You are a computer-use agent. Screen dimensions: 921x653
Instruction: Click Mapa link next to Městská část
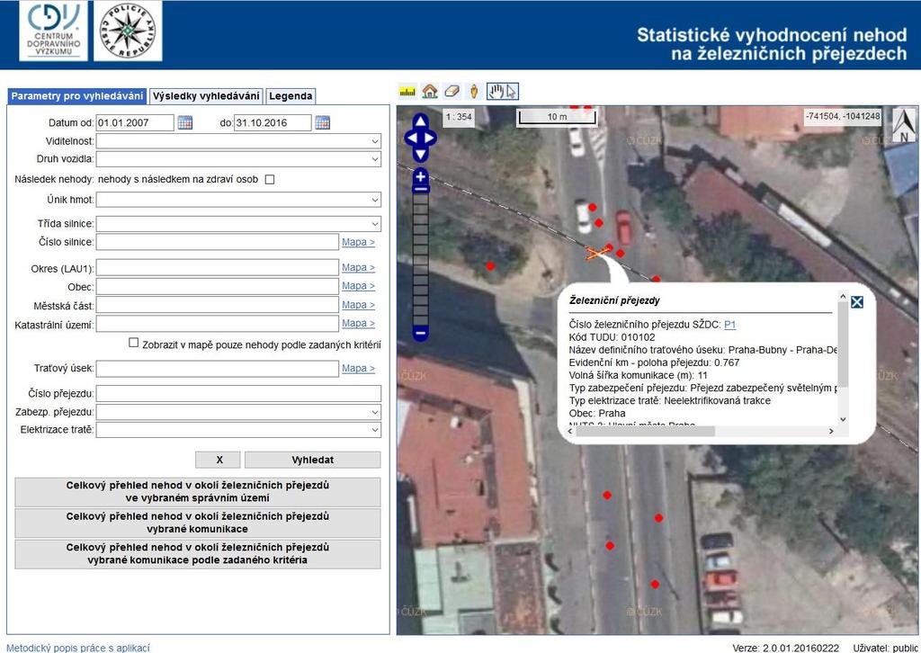358,305
